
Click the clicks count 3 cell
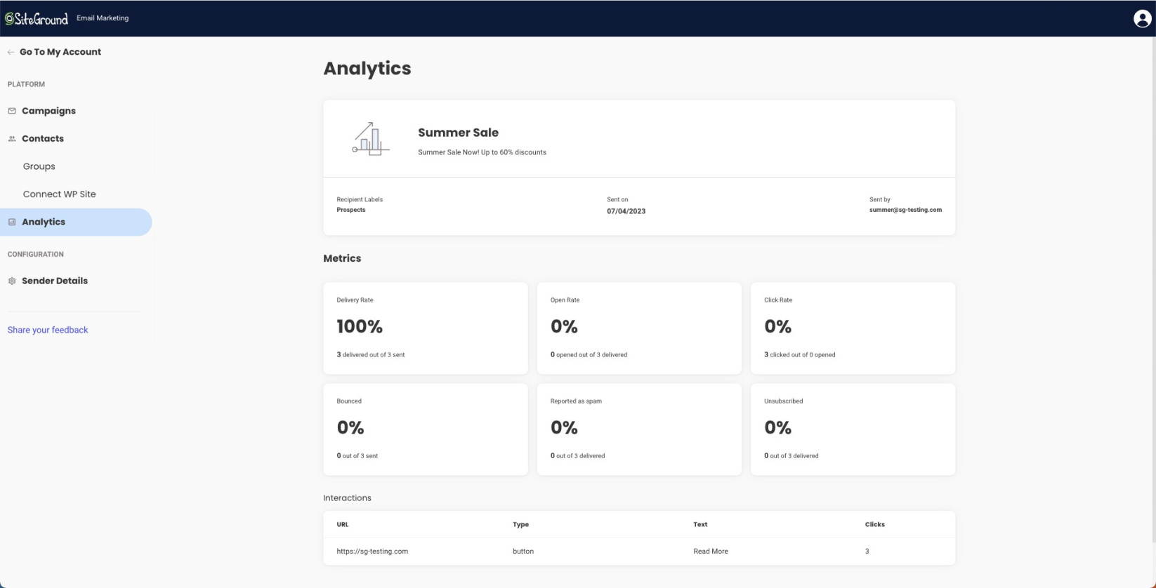(867, 552)
